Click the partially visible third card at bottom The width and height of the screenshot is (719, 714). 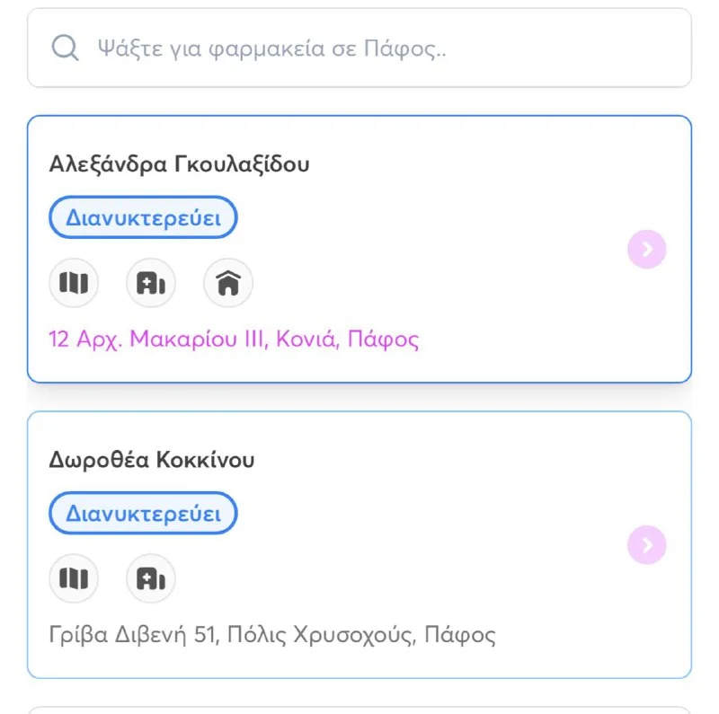(359, 710)
